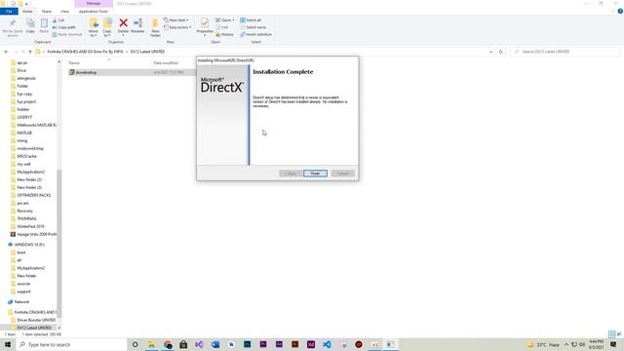Open the Windows Start menu
This screenshot has height=351, width=624.
point(8,344)
